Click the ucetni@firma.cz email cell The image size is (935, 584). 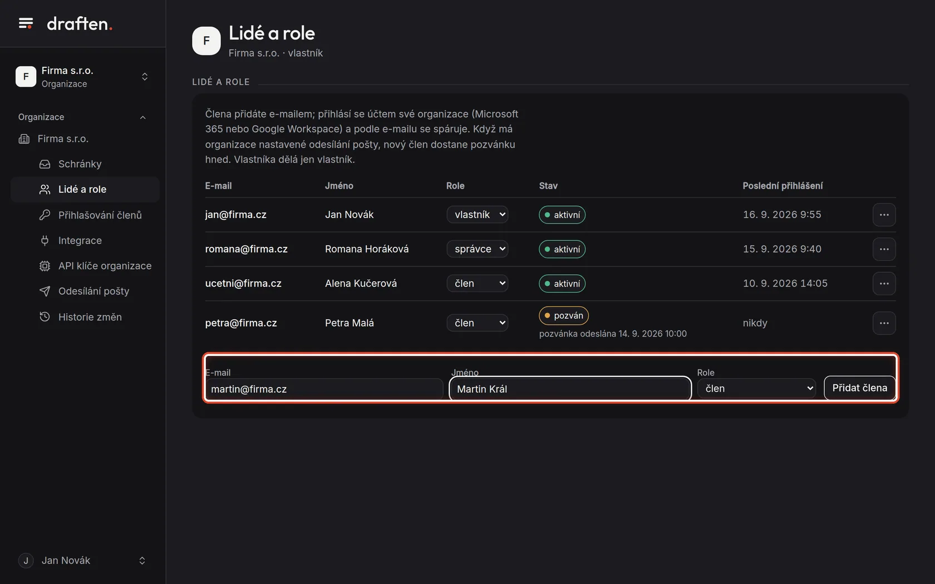pos(243,284)
